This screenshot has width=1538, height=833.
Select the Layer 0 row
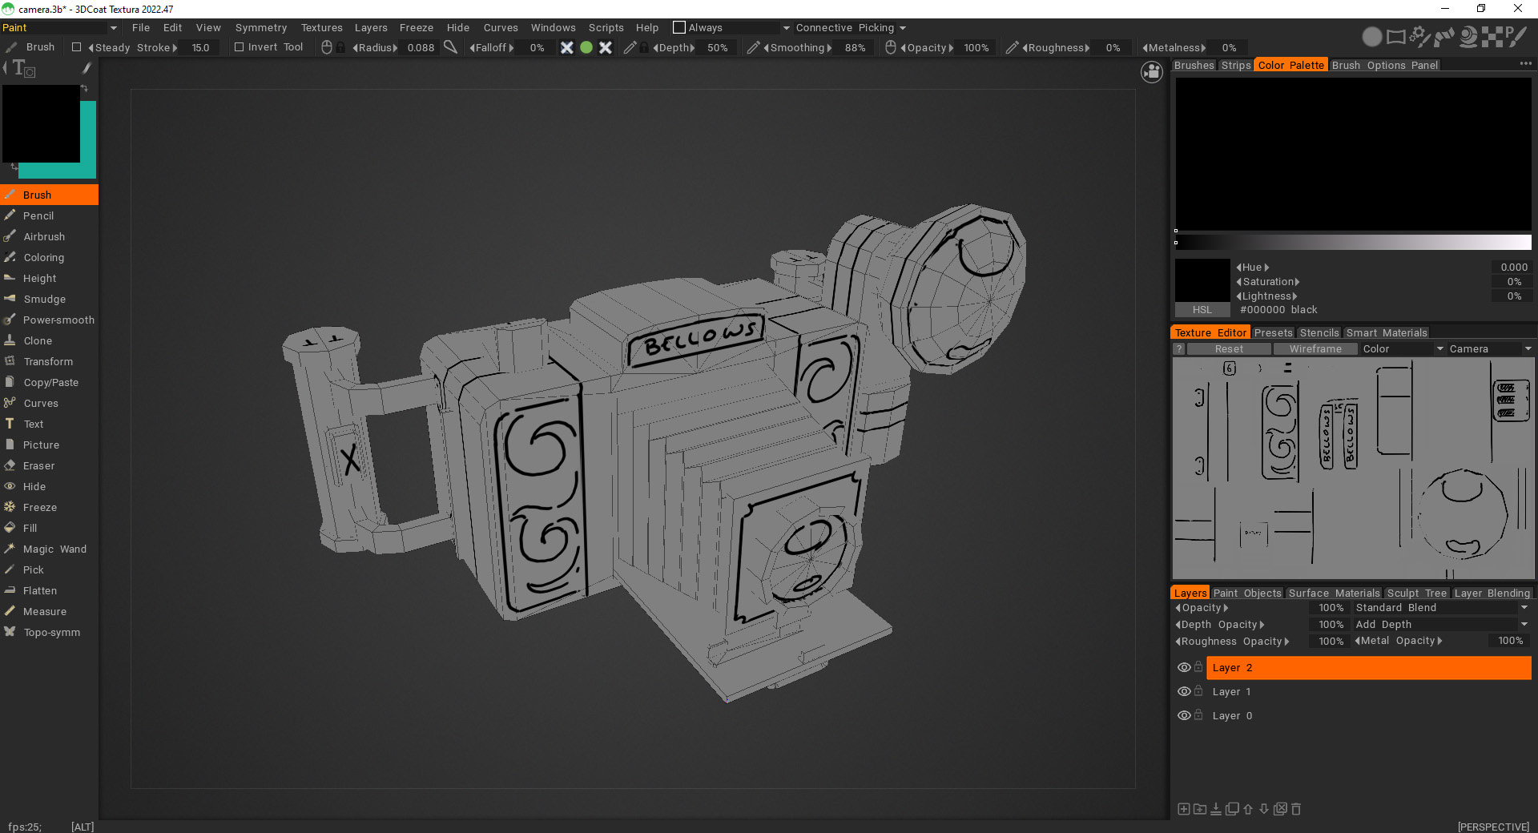tap(1369, 716)
